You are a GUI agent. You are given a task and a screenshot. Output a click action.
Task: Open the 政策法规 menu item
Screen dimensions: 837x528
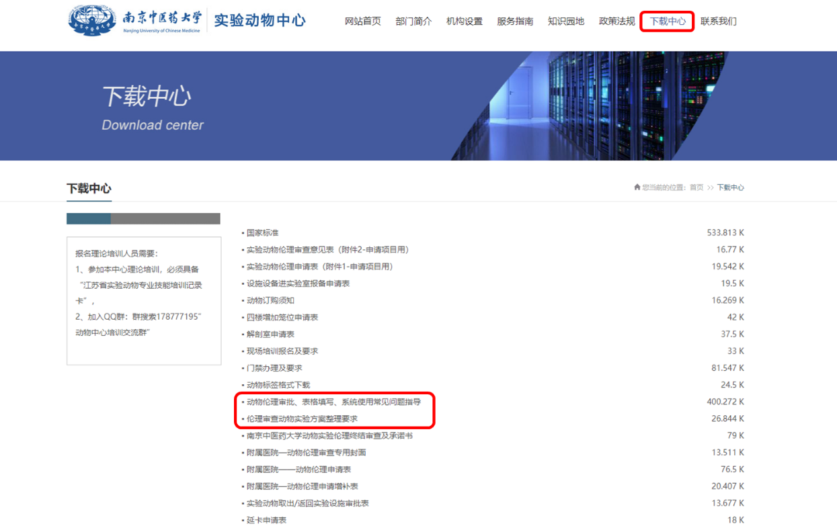point(616,21)
